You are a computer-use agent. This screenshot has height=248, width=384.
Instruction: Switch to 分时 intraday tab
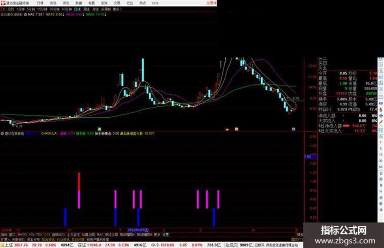point(10,9)
